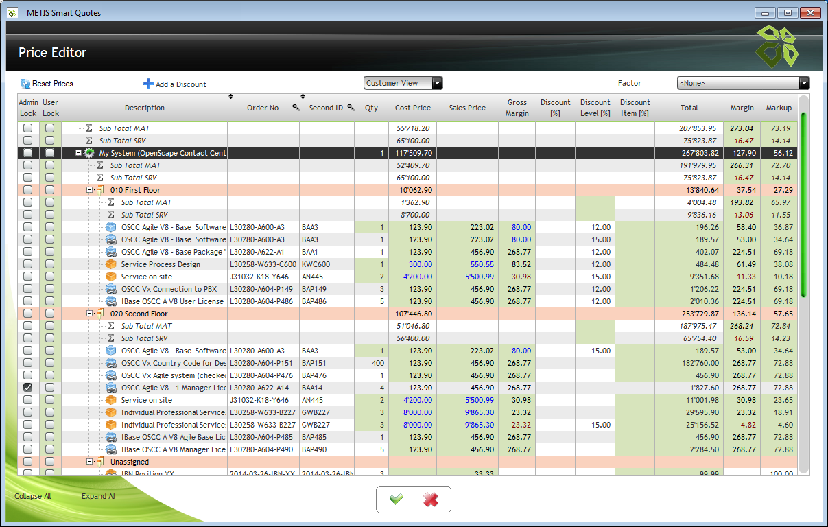Click the Customer View dropdown text field
Image resolution: width=828 pixels, height=527 pixels.
click(x=398, y=83)
